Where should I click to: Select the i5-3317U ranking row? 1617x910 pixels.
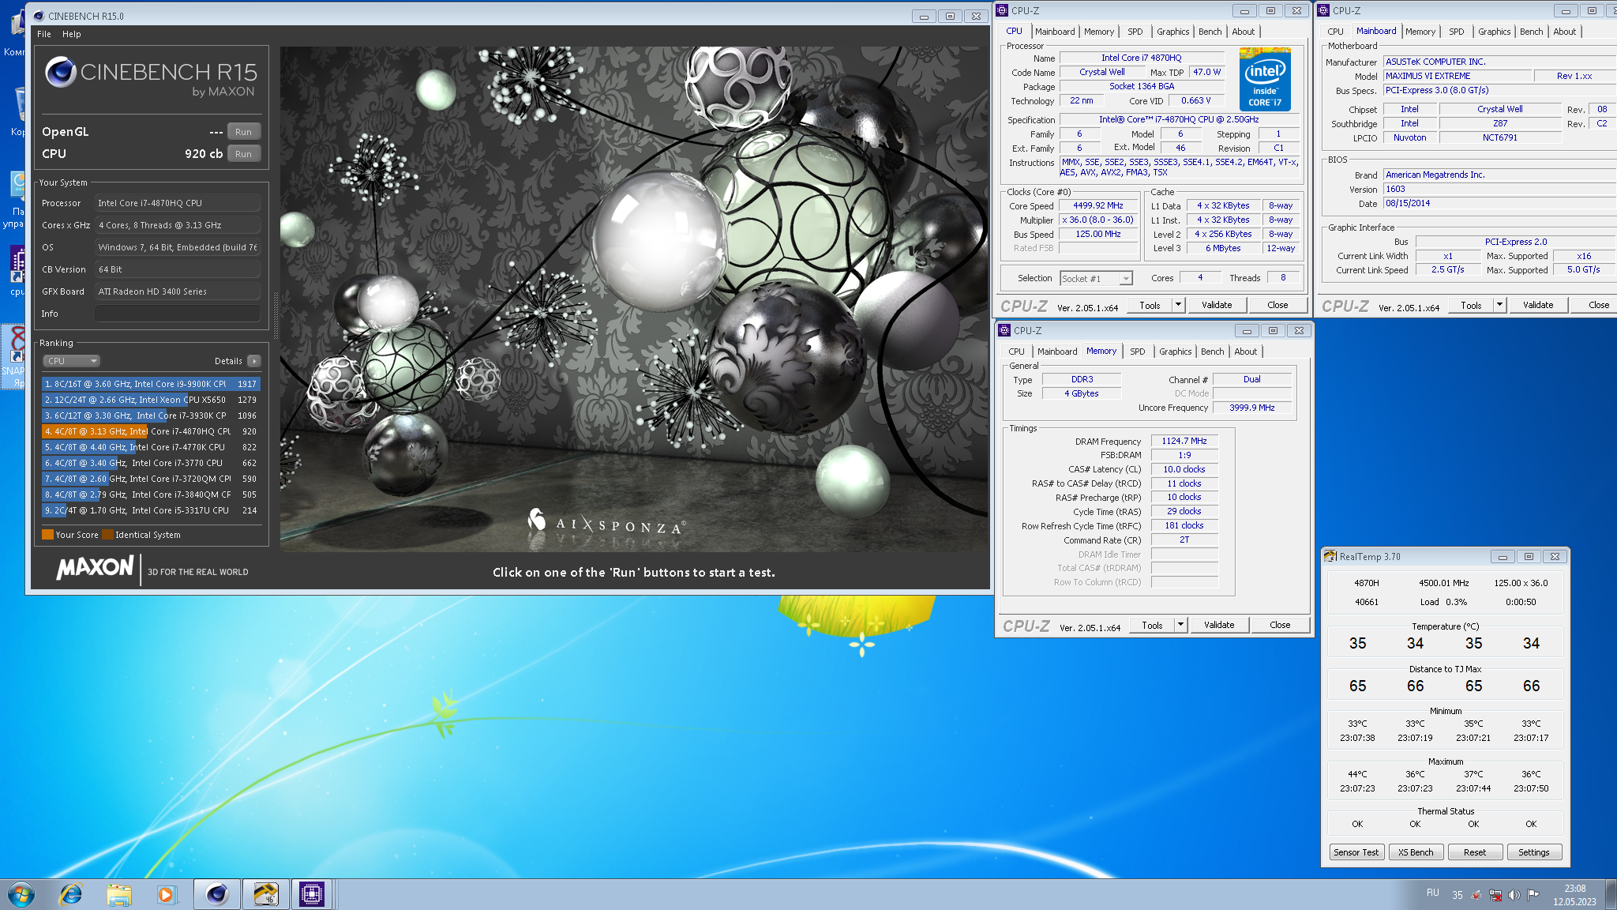(x=151, y=510)
